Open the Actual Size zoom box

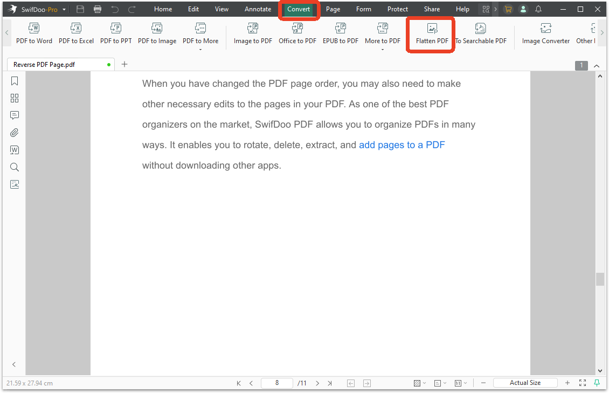(525, 383)
